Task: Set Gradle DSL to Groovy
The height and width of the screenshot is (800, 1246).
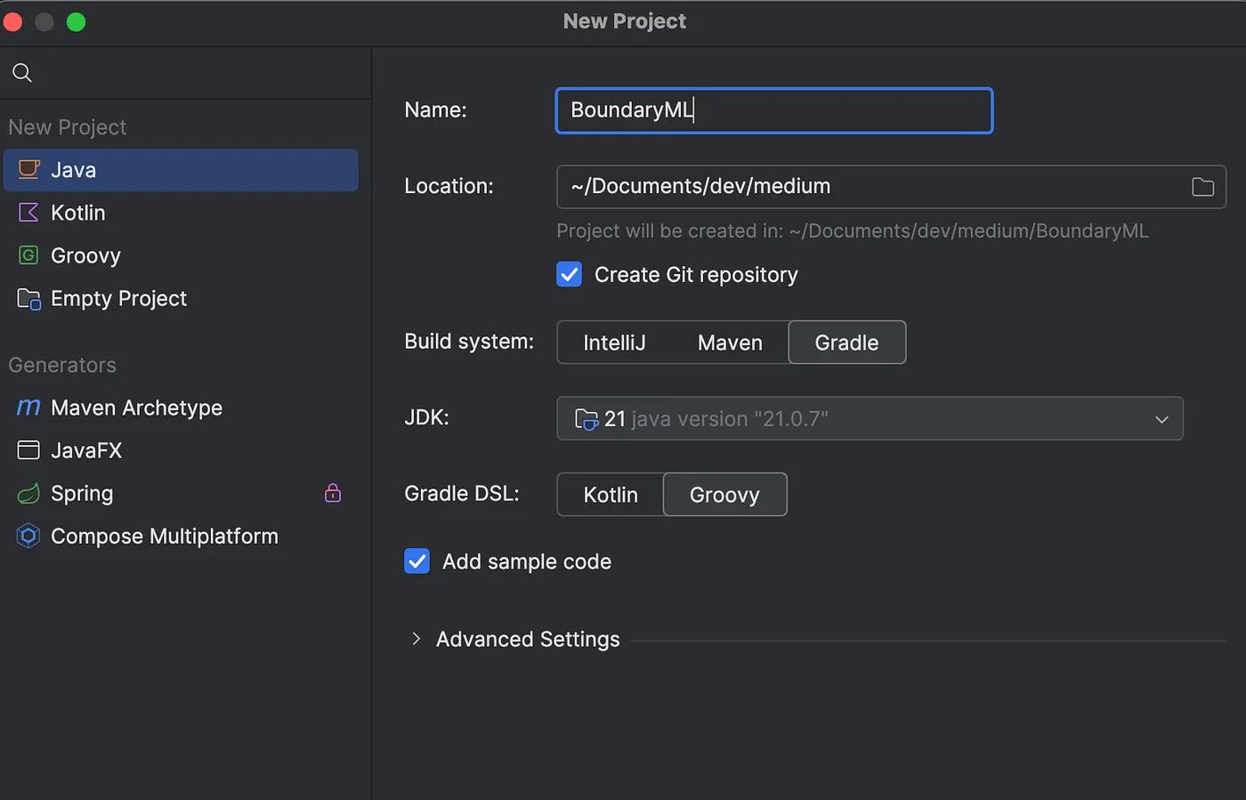Action: coord(724,495)
